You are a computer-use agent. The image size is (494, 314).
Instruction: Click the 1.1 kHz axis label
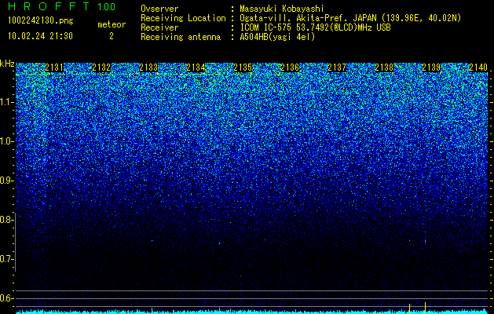pos(6,102)
